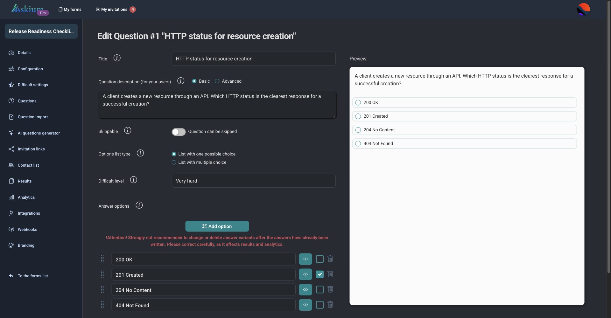The image size is (611, 318).
Task: Delete the 200 OK answer option
Action: click(x=330, y=259)
